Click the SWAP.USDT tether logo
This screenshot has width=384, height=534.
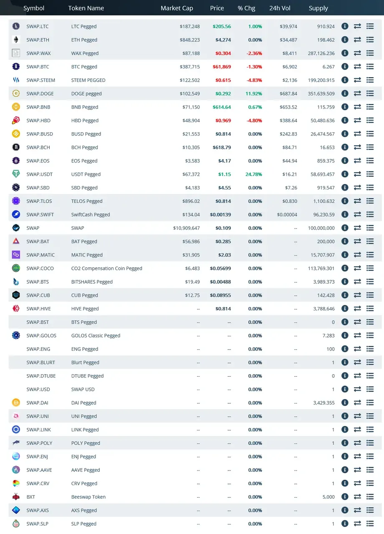tap(16, 174)
